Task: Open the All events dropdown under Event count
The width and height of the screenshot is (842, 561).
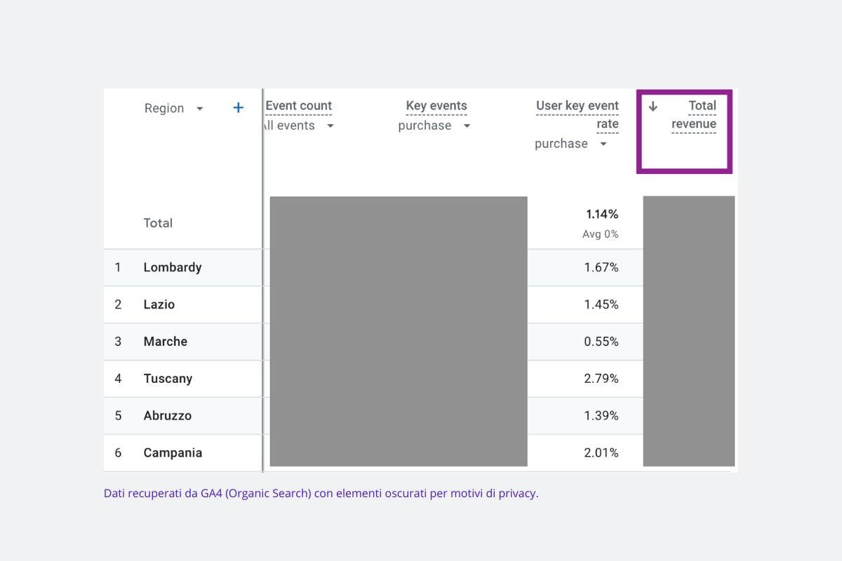Action: coord(300,126)
